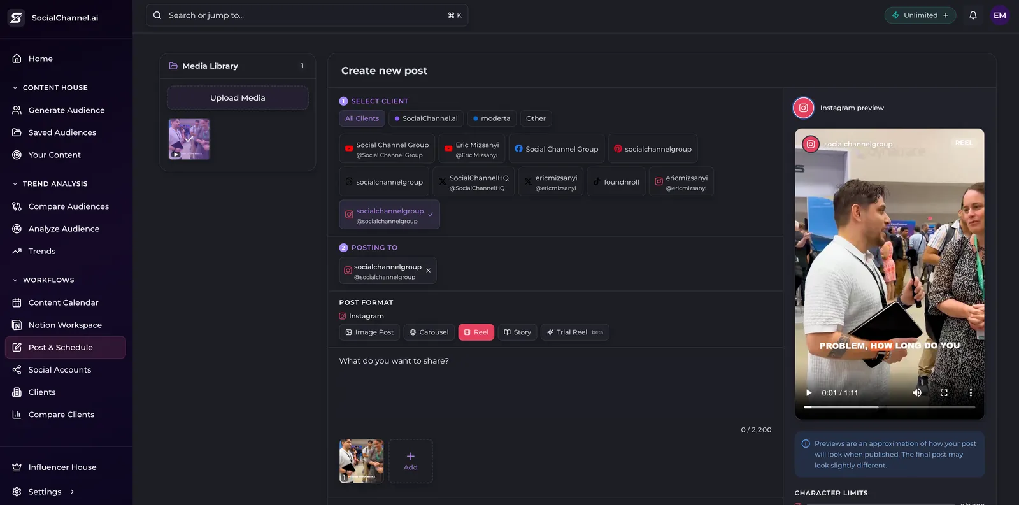Screen dimensions: 1019x505
Task: Open Saved Audiences page
Action: [66, 132]
